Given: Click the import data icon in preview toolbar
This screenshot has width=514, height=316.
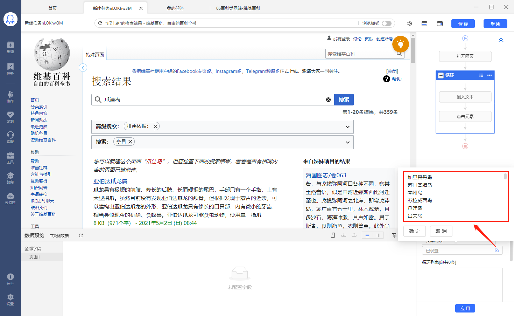Looking at the screenshot, I should [x=344, y=235].
